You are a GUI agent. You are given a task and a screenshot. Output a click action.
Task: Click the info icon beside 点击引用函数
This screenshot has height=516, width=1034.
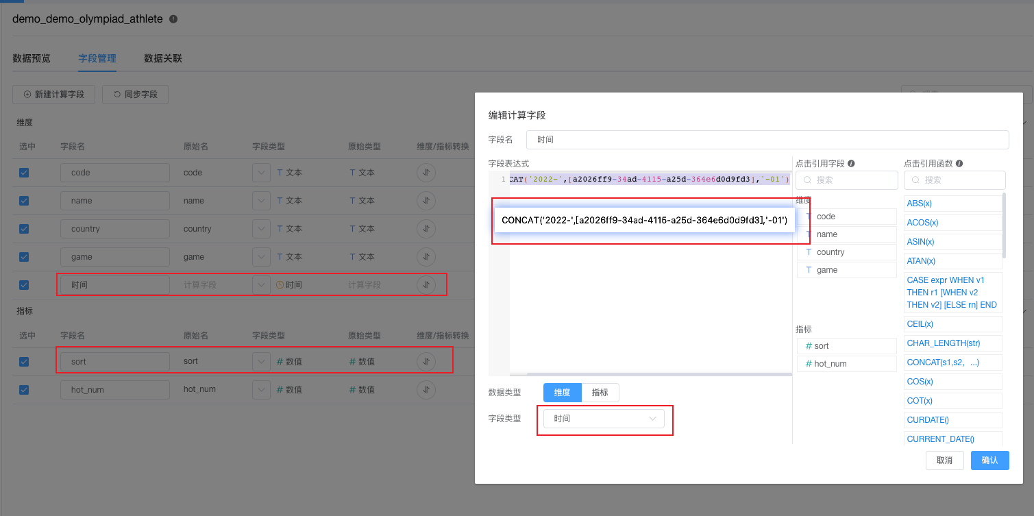[x=959, y=163]
